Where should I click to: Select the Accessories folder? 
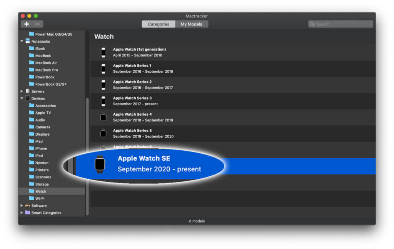pos(42,105)
